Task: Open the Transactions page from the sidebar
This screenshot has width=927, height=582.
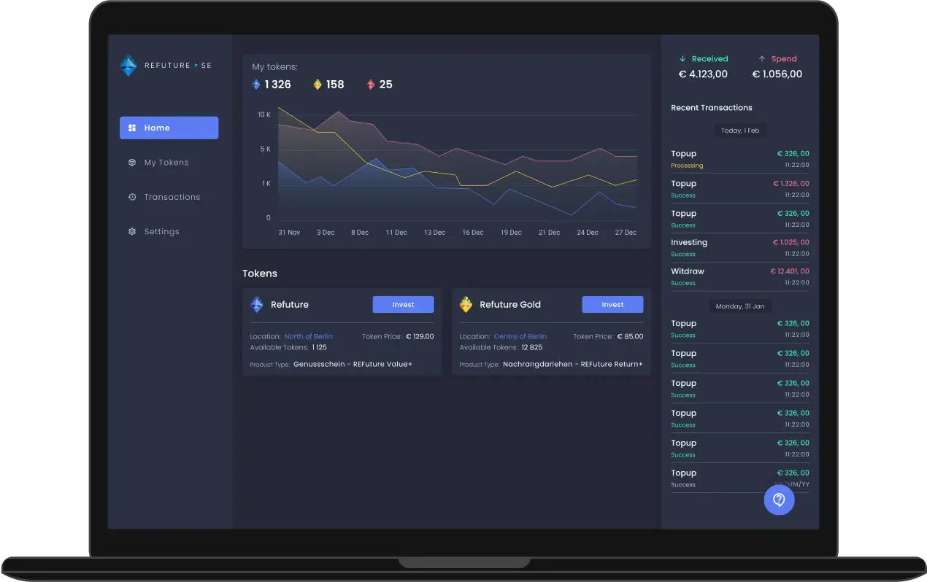Action: point(174,197)
